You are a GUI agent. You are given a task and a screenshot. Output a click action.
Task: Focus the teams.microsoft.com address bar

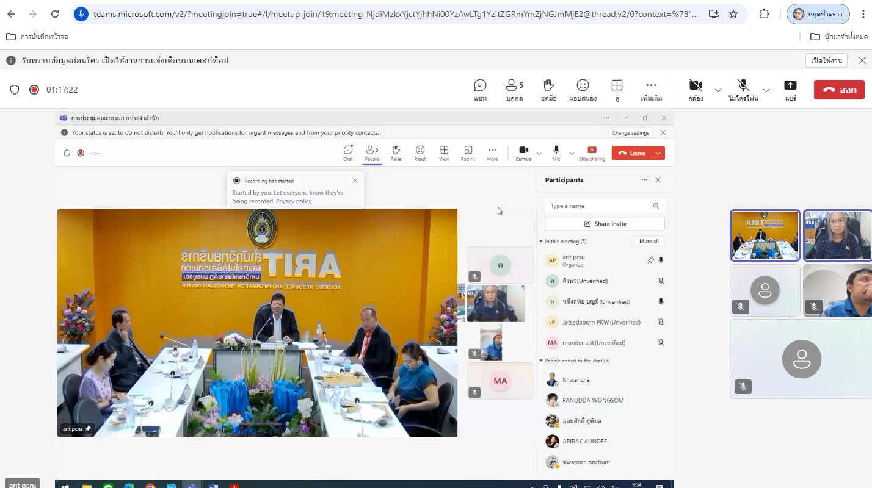point(395,14)
